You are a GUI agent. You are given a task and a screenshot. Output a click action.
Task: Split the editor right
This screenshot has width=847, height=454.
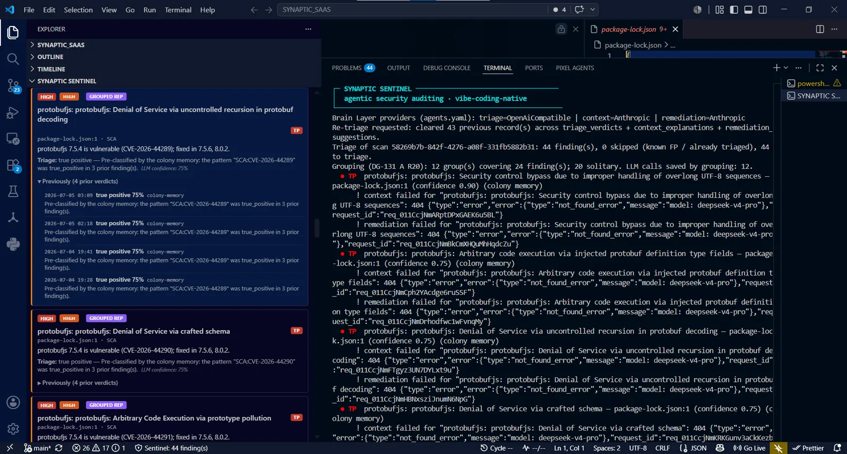pos(820,29)
